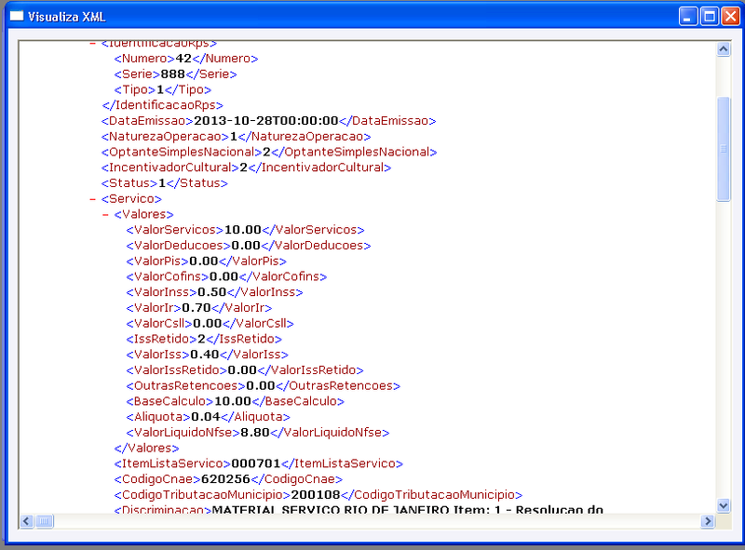
Task: Collapse the Servico node
Action: click(x=92, y=199)
